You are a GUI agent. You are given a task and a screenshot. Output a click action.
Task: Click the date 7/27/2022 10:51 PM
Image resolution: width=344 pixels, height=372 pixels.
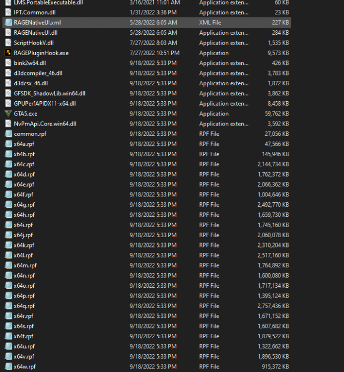tap(154, 53)
